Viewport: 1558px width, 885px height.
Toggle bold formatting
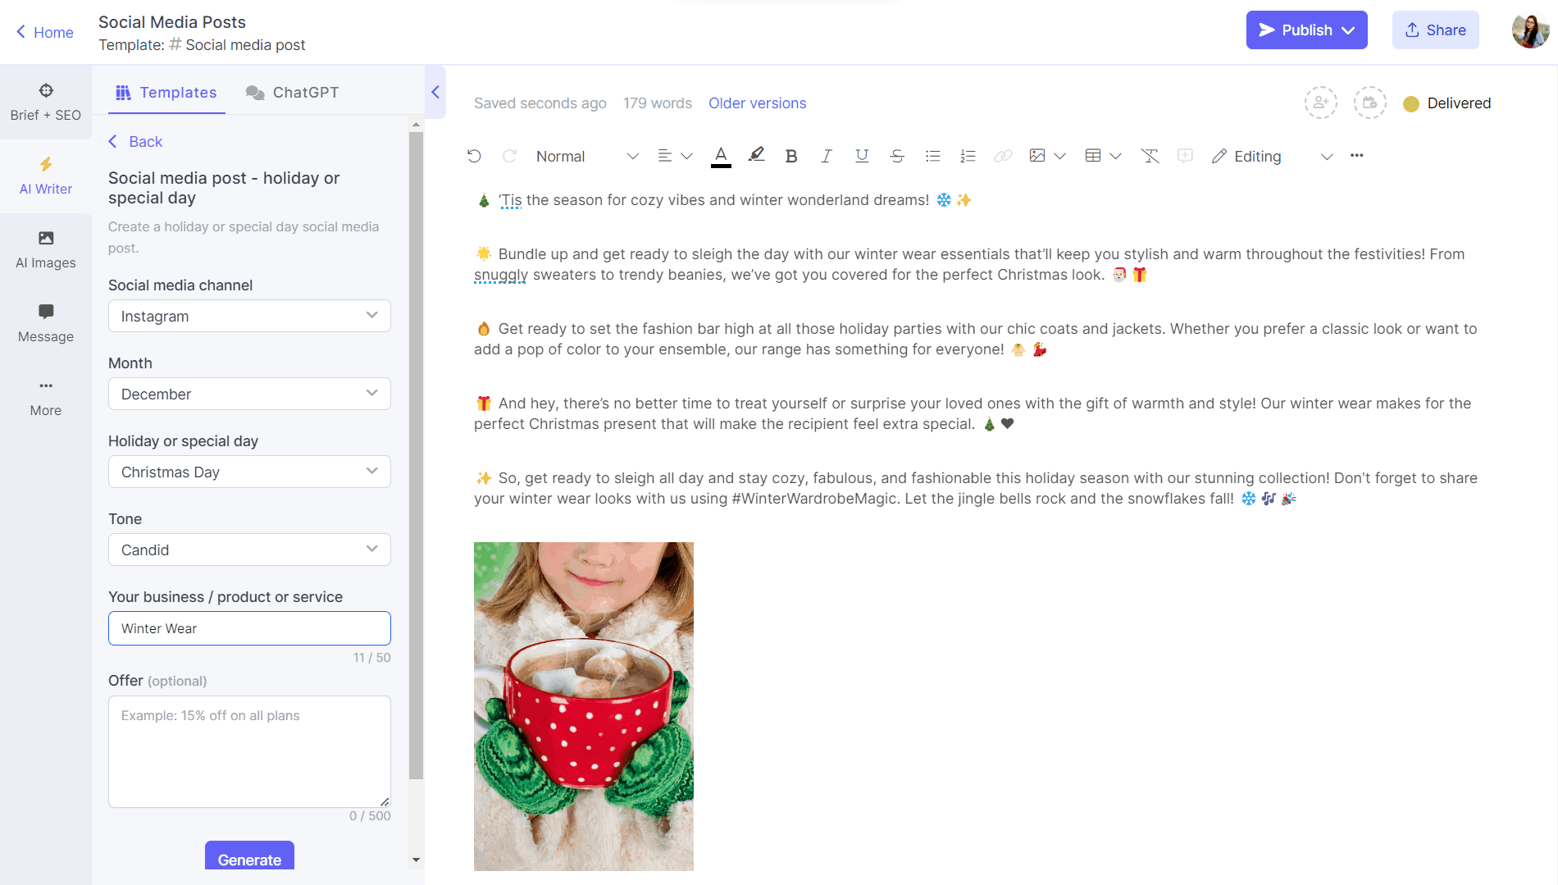coord(791,156)
